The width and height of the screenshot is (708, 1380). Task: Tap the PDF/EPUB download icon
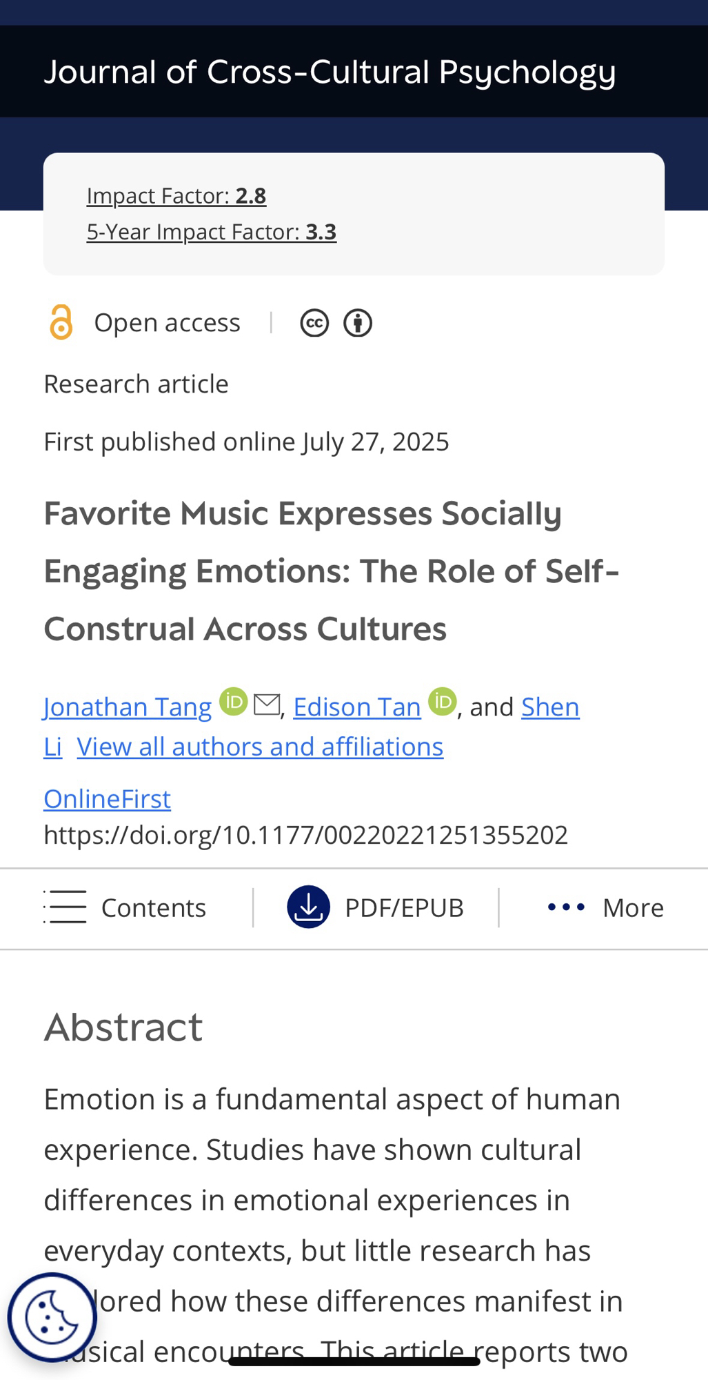point(308,907)
